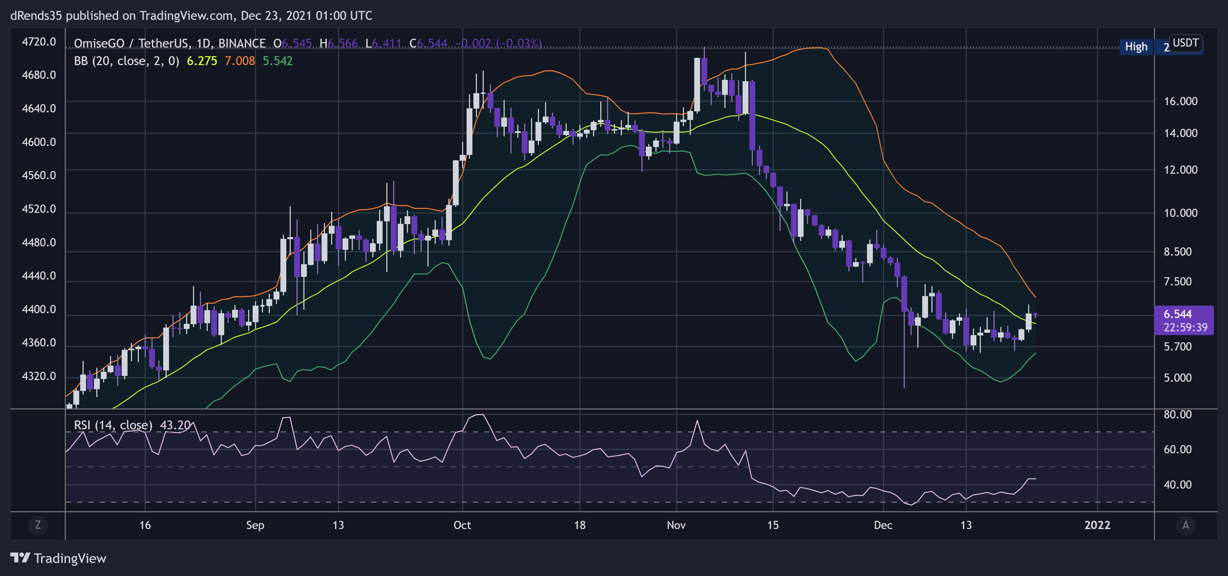Click the BB lower value 5.542

point(277,61)
